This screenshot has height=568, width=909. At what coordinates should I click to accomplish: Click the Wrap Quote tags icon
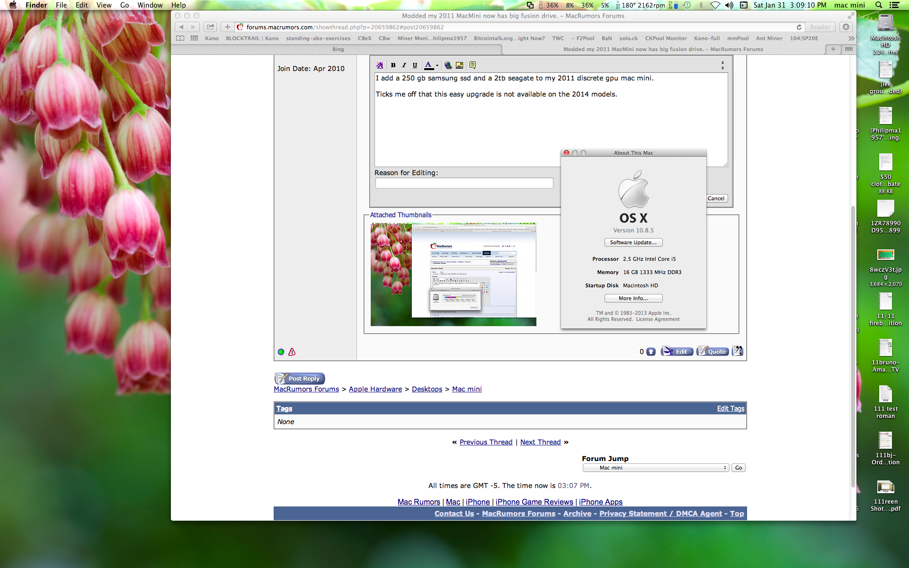pyautogui.click(x=472, y=65)
